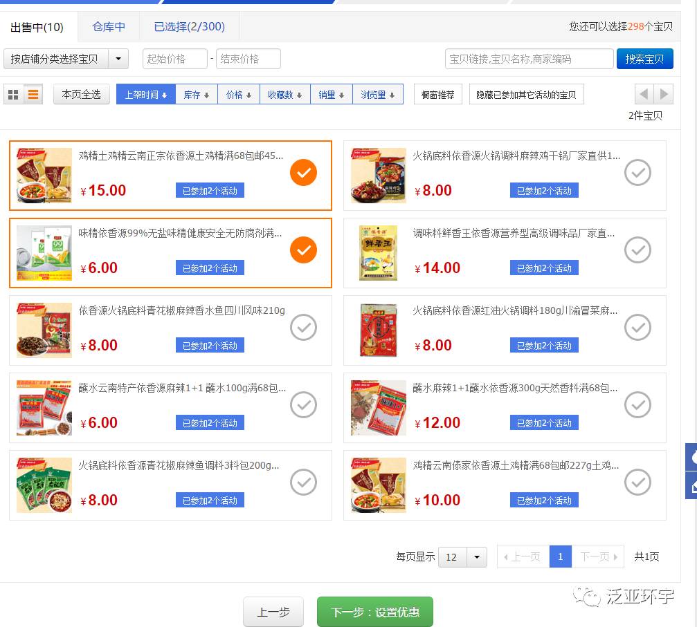
Task: Select the 蘸水麻辣 300g ¥12.00 item checkmark
Action: click(638, 404)
